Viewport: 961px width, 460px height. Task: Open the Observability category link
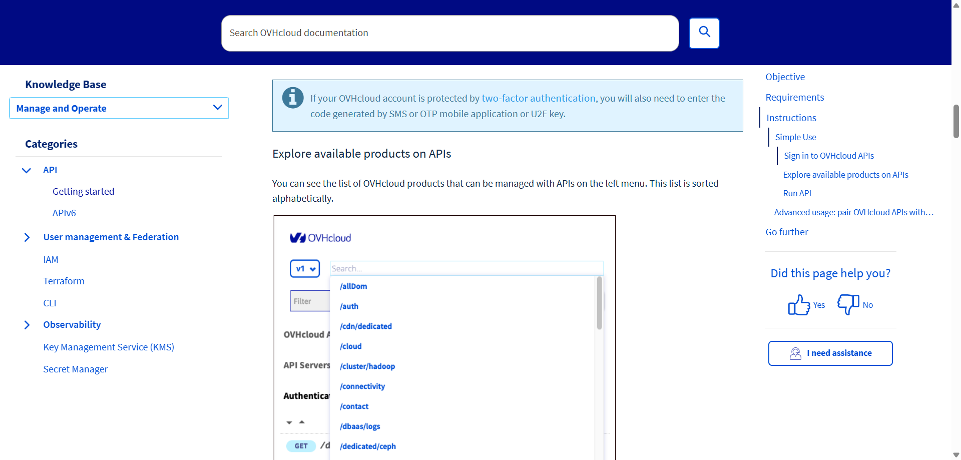tap(72, 324)
